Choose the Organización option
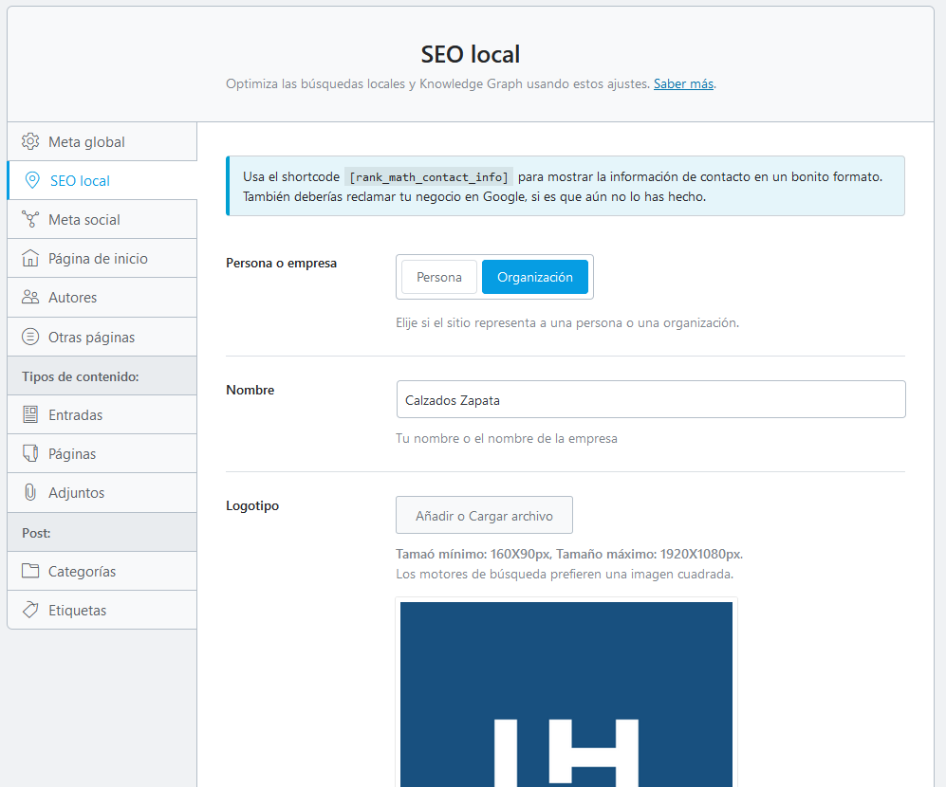946x787 pixels. 534,277
